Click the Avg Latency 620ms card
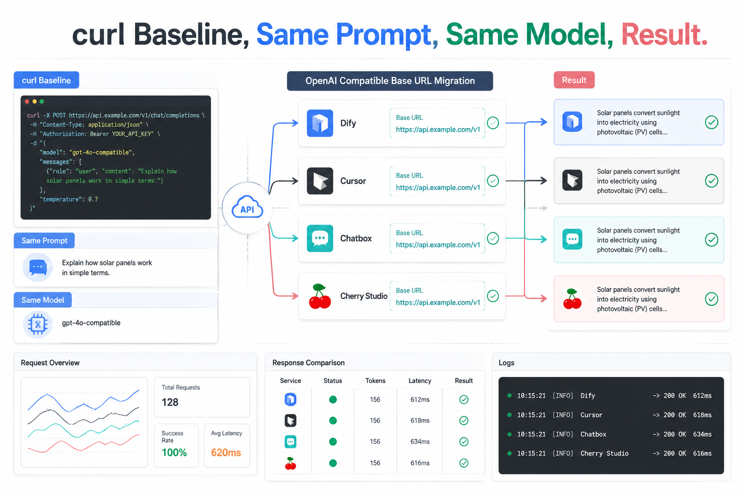The height and width of the screenshot is (496, 744). pos(227,446)
